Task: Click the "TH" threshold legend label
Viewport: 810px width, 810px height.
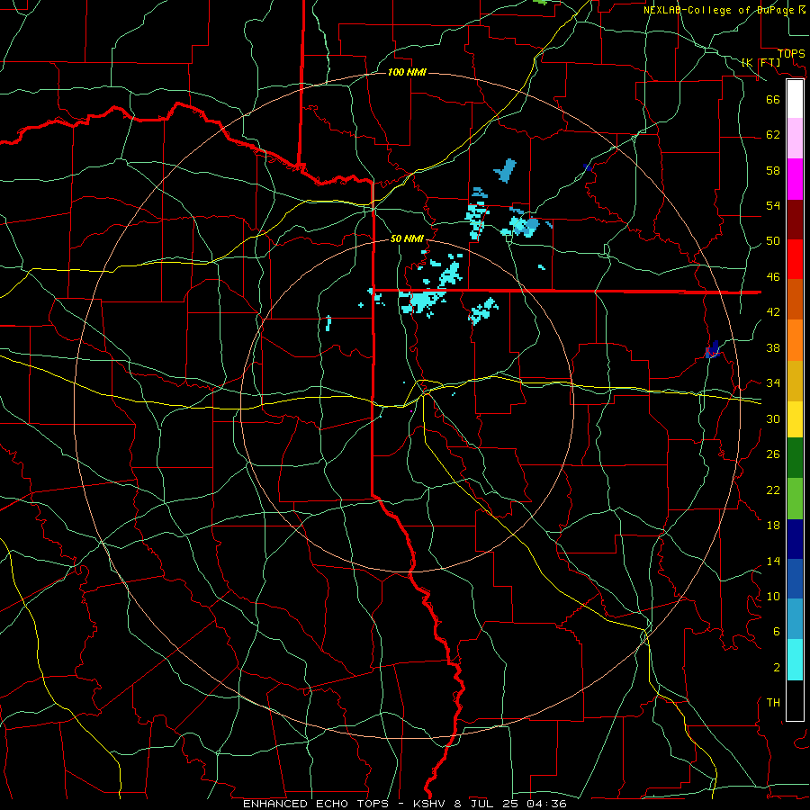Action: tap(773, 703)
